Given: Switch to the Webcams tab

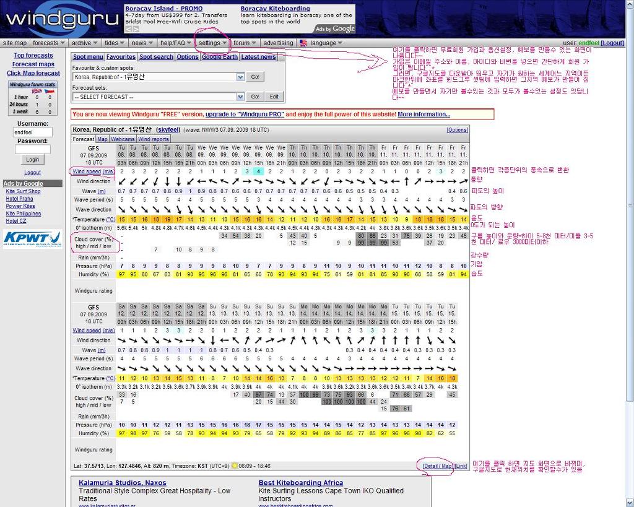Looking at the screenshot, I should (x=123, y=139).
